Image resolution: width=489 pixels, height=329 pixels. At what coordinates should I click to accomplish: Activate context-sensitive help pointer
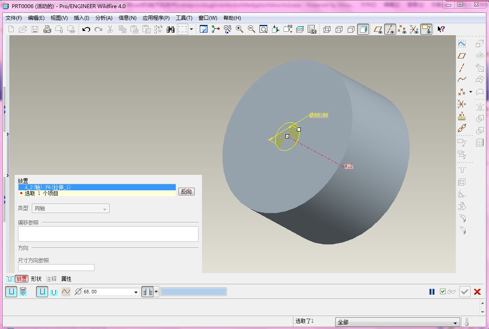[441, 29]
